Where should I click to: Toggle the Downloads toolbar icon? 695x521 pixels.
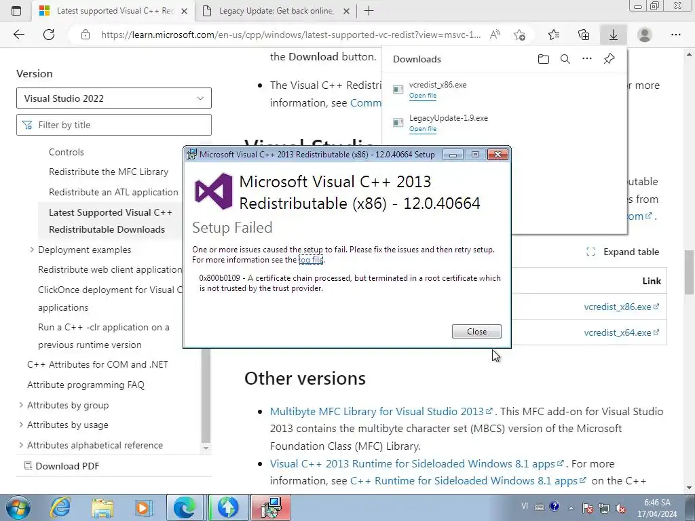click(614, 35)
